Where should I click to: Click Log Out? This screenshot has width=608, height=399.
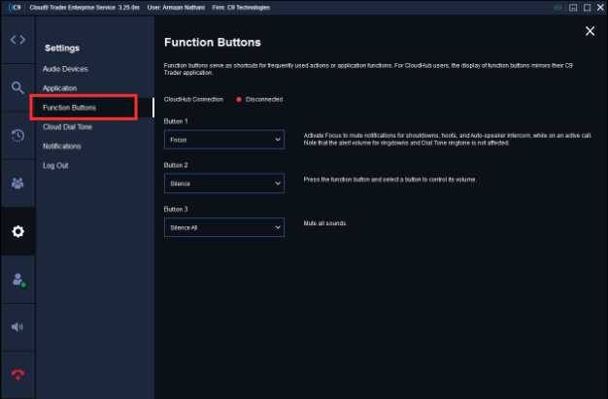coord(55,166)
